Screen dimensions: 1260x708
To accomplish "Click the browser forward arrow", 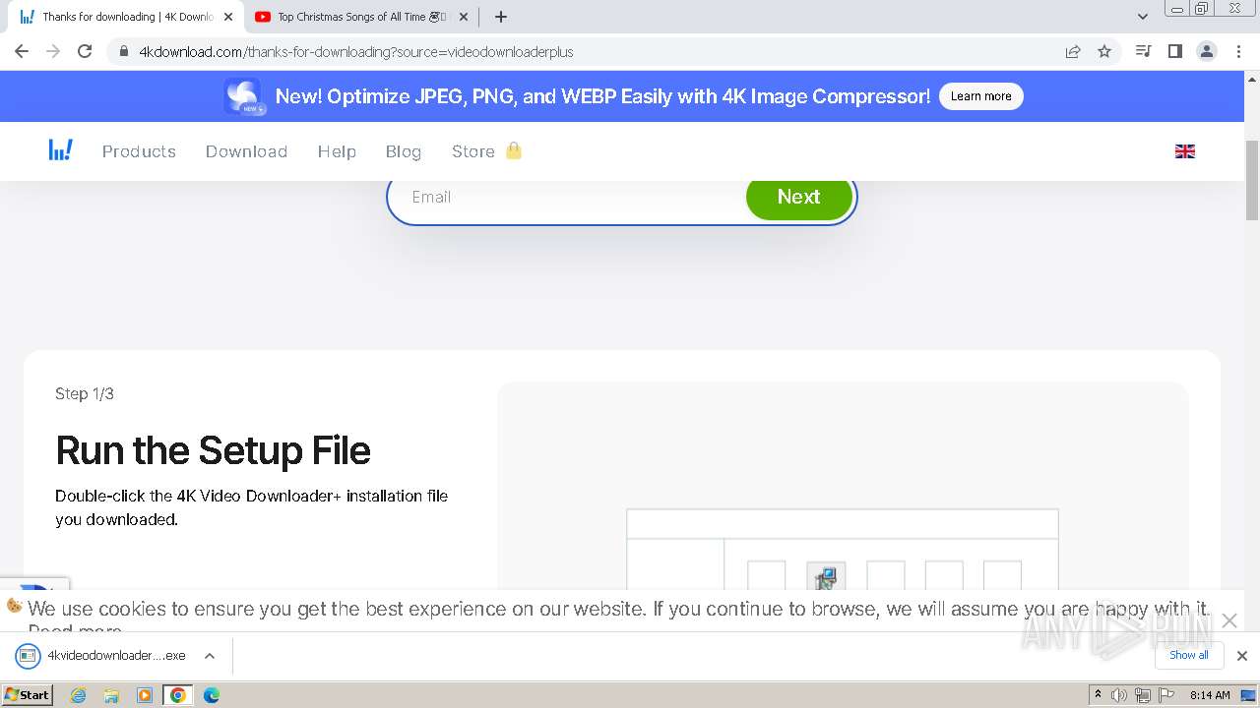I will coord(53,51).
